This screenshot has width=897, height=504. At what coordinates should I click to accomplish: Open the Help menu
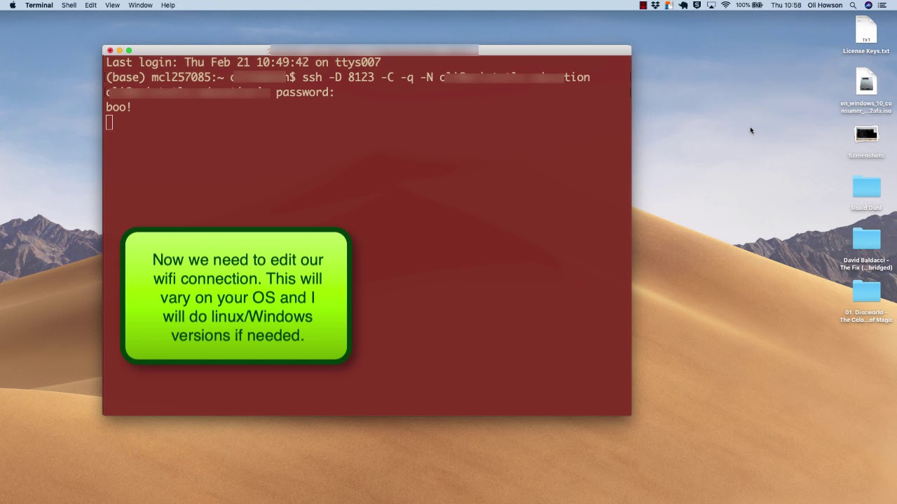pyautogui.click(x=168, y=5)
